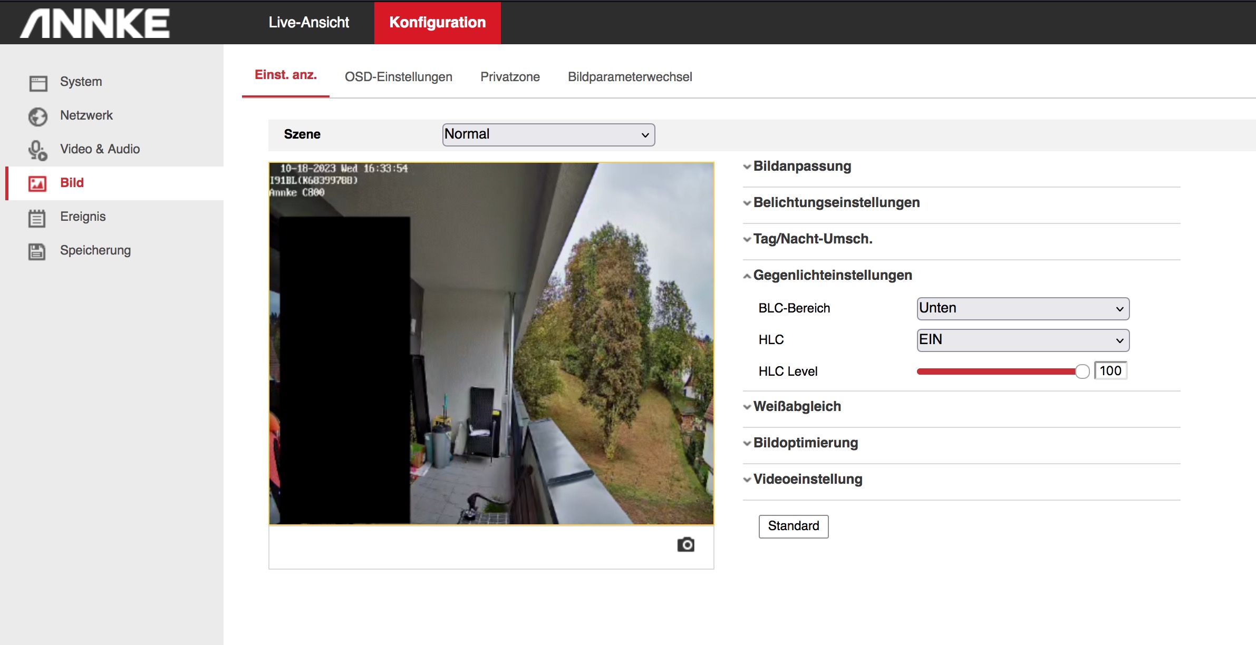
Task: Click the HLC Level slider handle
Action: [1082, 372]
